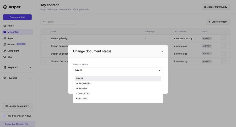Open the Jasper Community button at top right
The image size is (236, 127).
pyautogui.click(x=216, y=7)
